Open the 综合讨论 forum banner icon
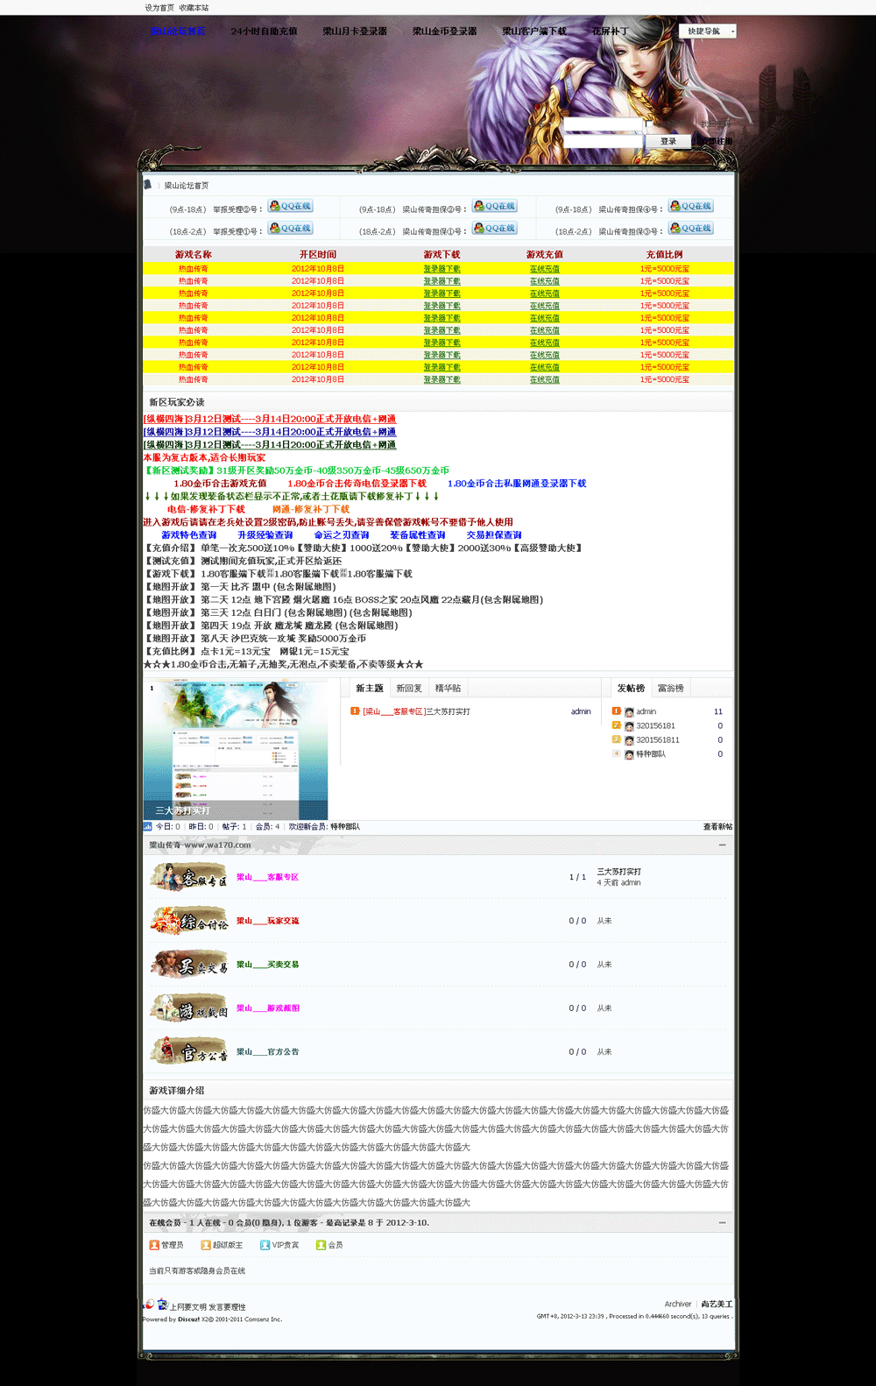 [189, 921]
